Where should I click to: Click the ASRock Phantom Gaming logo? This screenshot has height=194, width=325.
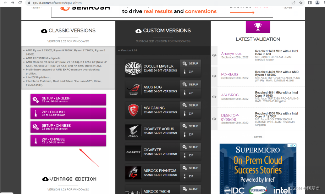coord(133,173)
